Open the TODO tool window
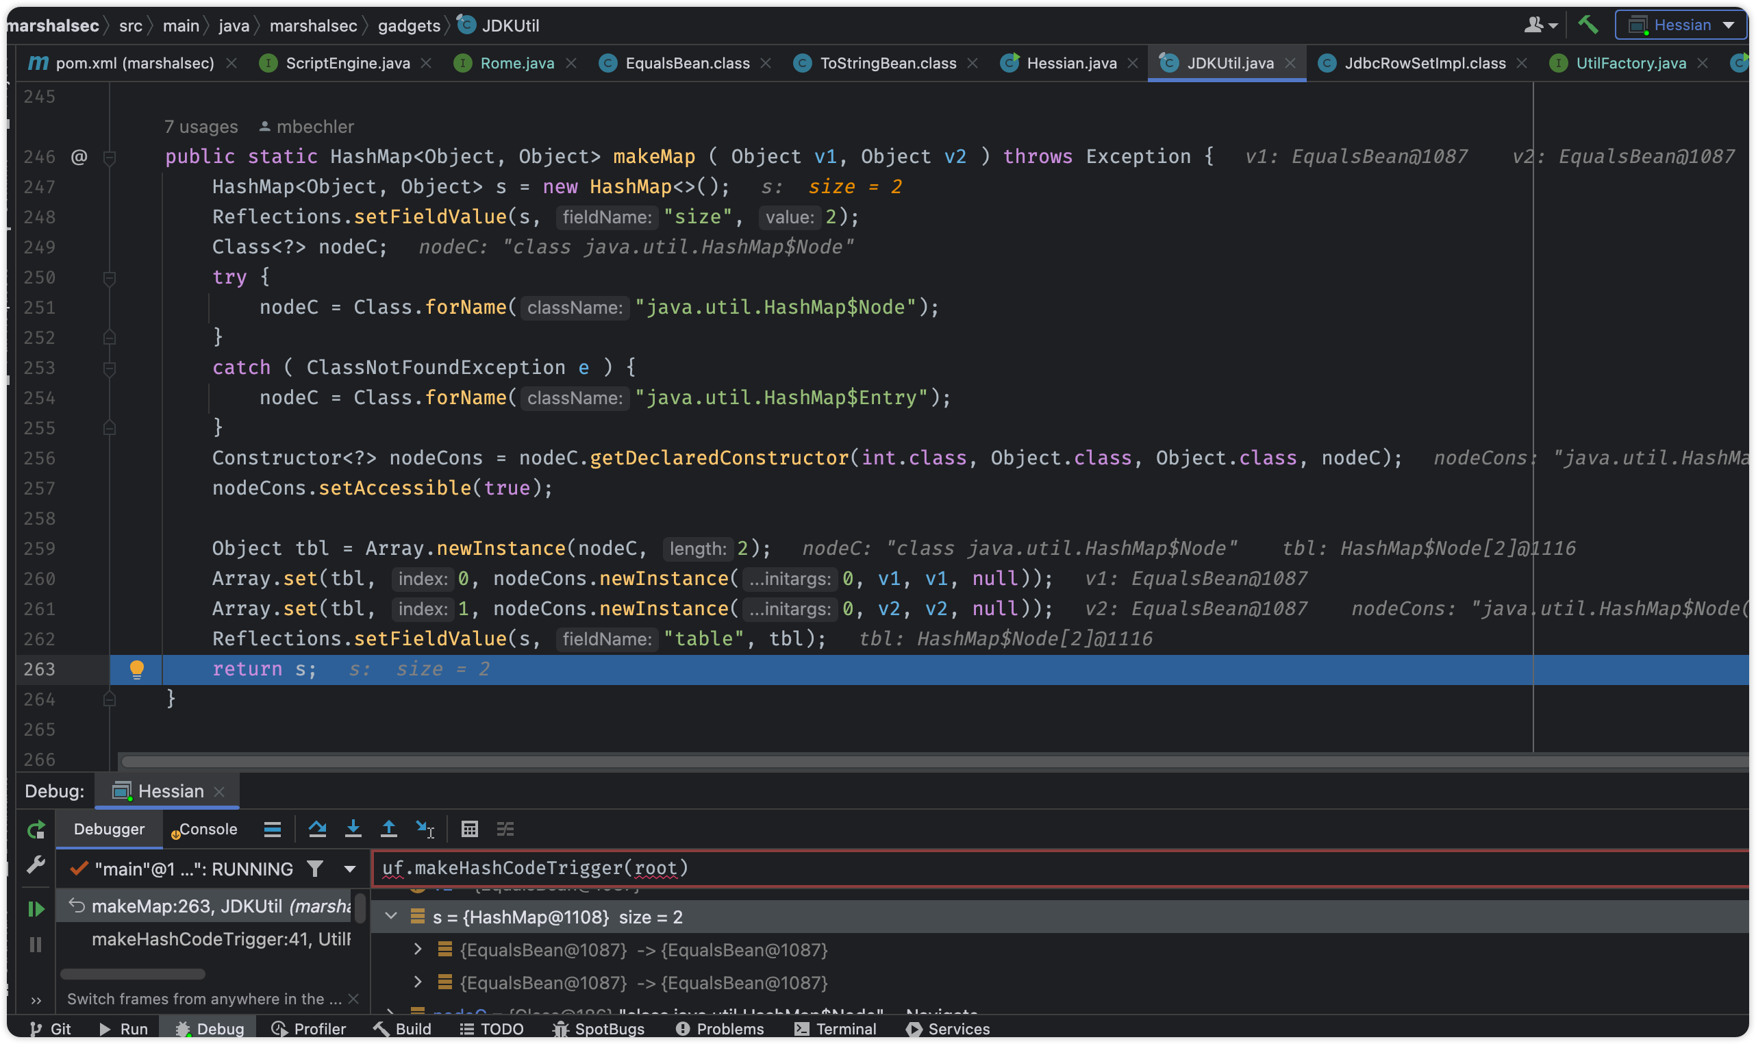Screen dimensions: 1756x1044 pos(492,1029)
